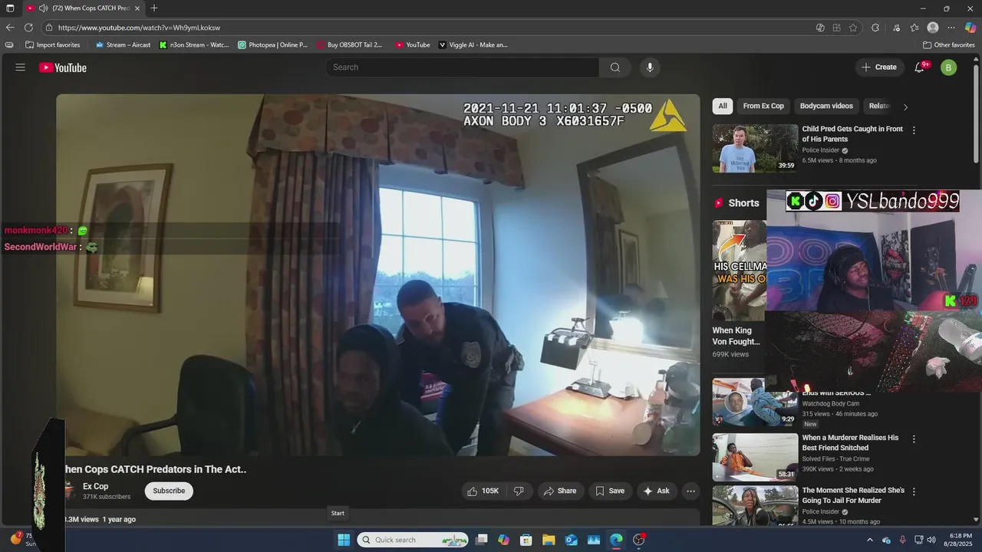Open a new browser tab
Image resolution: width=982 pixels, height=552 pixels.
pos(154,8)
